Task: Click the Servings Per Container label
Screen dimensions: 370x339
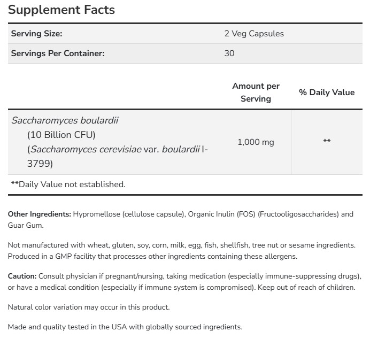Action: 58,53
